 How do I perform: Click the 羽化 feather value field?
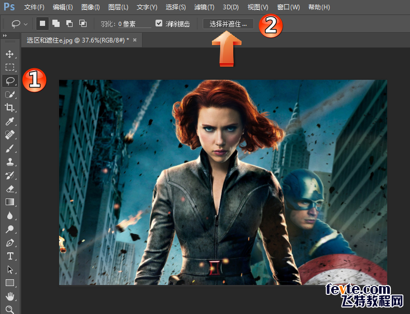click(x=134, y=24)
